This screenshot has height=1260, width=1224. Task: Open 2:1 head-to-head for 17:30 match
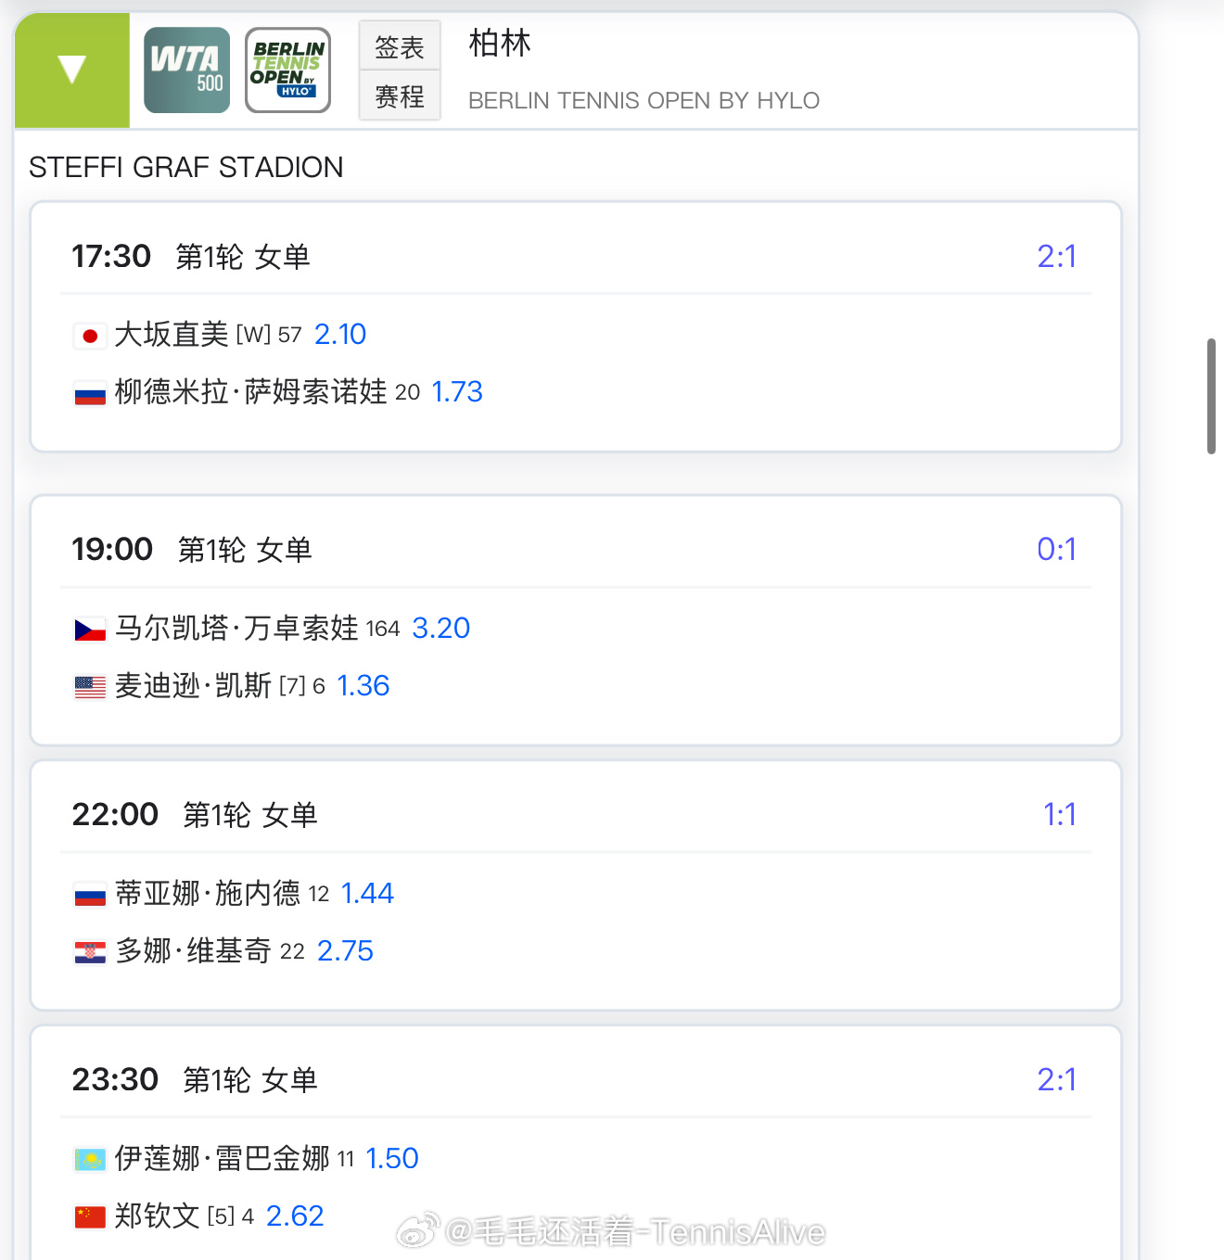pyautogui.click(x=1056, y=256)
